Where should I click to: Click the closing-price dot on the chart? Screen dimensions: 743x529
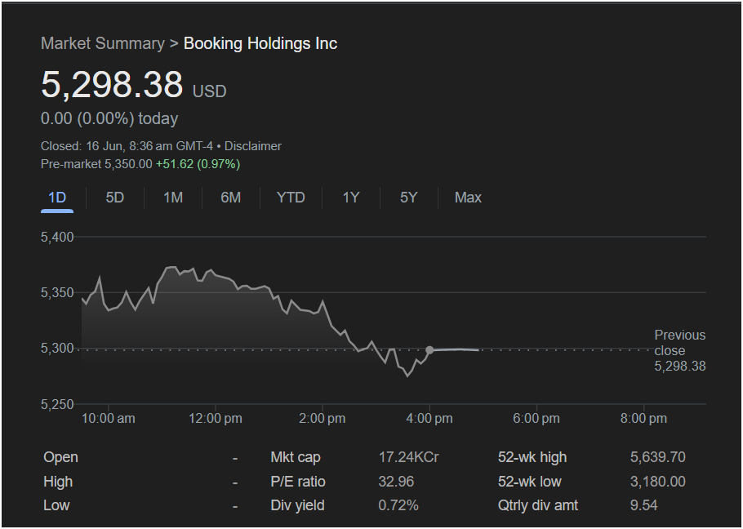429,350
